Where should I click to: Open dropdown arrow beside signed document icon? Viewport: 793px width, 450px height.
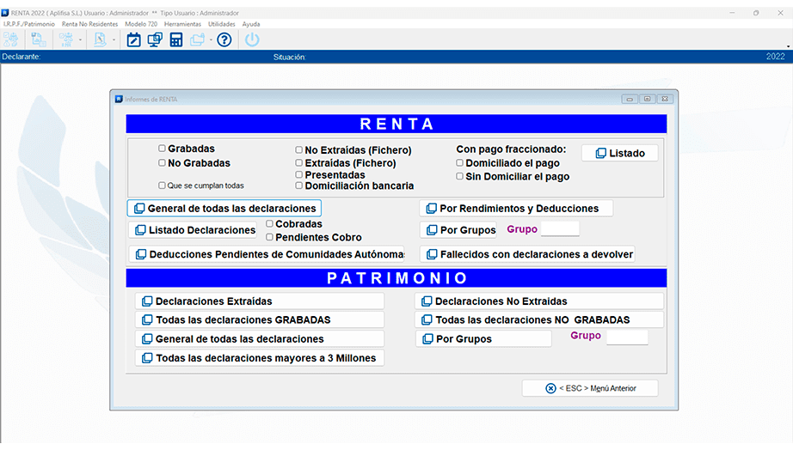(114, 40)
